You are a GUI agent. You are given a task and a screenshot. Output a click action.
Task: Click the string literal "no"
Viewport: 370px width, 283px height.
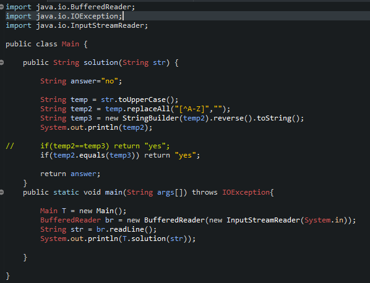[x=110, y=82]
